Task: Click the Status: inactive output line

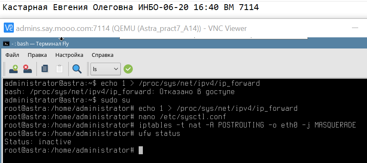Action: [x=38, y=142]
